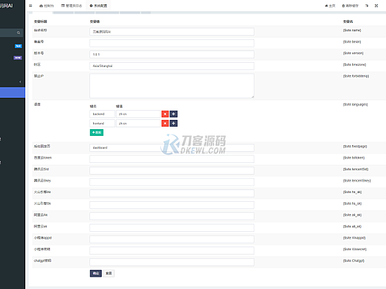Focus the Wxappid input field

pyautogui.click(x=172, y=239)
